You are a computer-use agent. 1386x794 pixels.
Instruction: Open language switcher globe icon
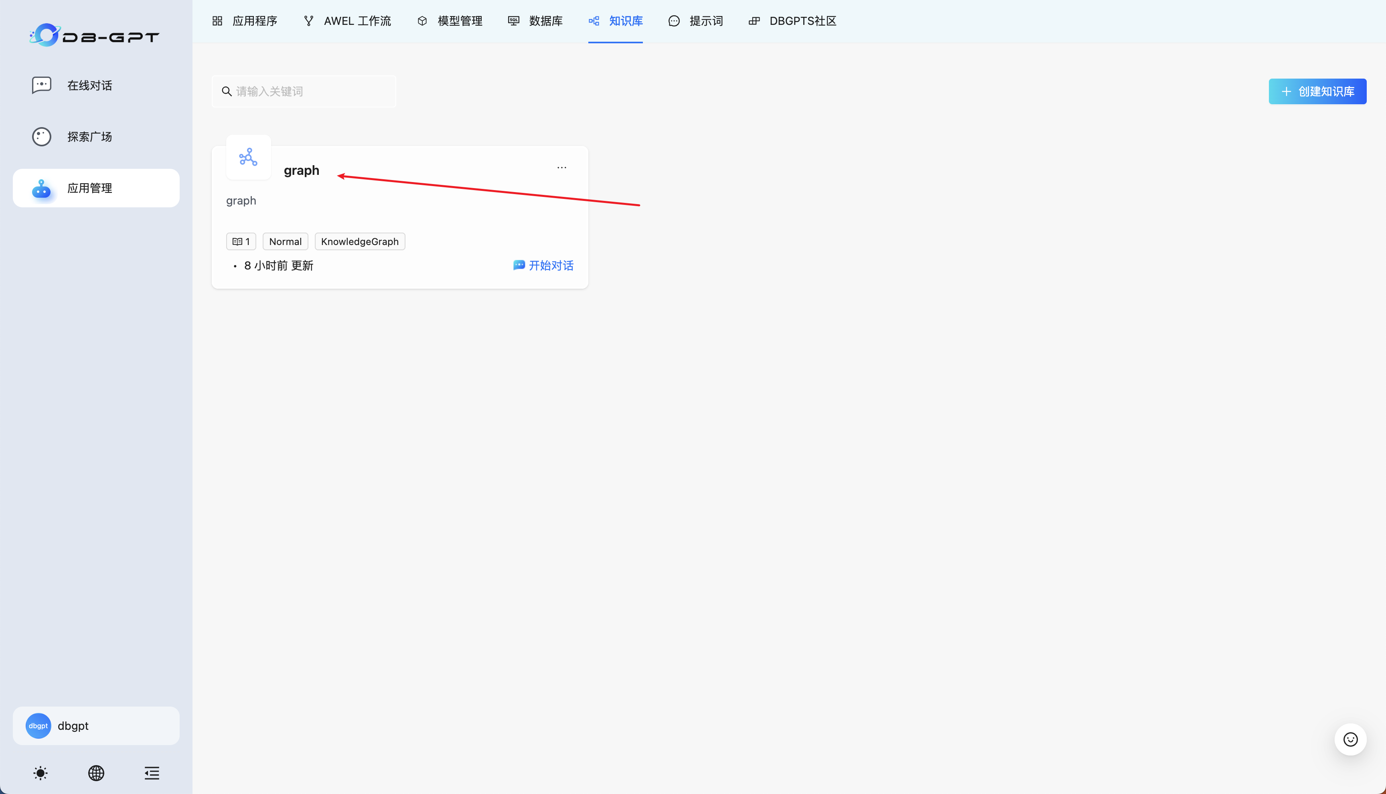pos(96,773)
